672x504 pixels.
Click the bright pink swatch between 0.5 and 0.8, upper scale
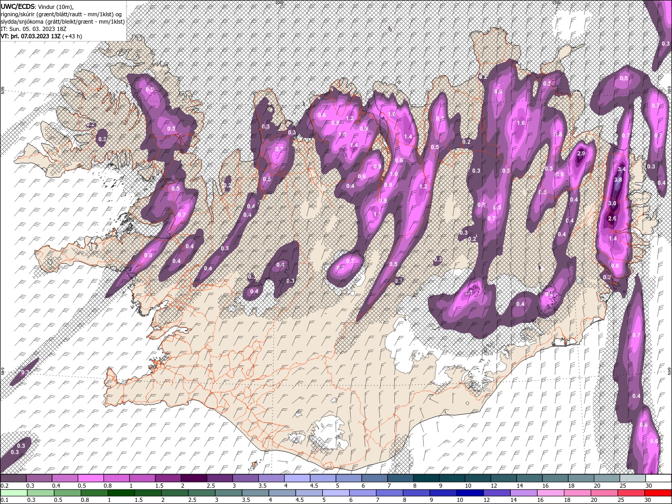[91, 478]
